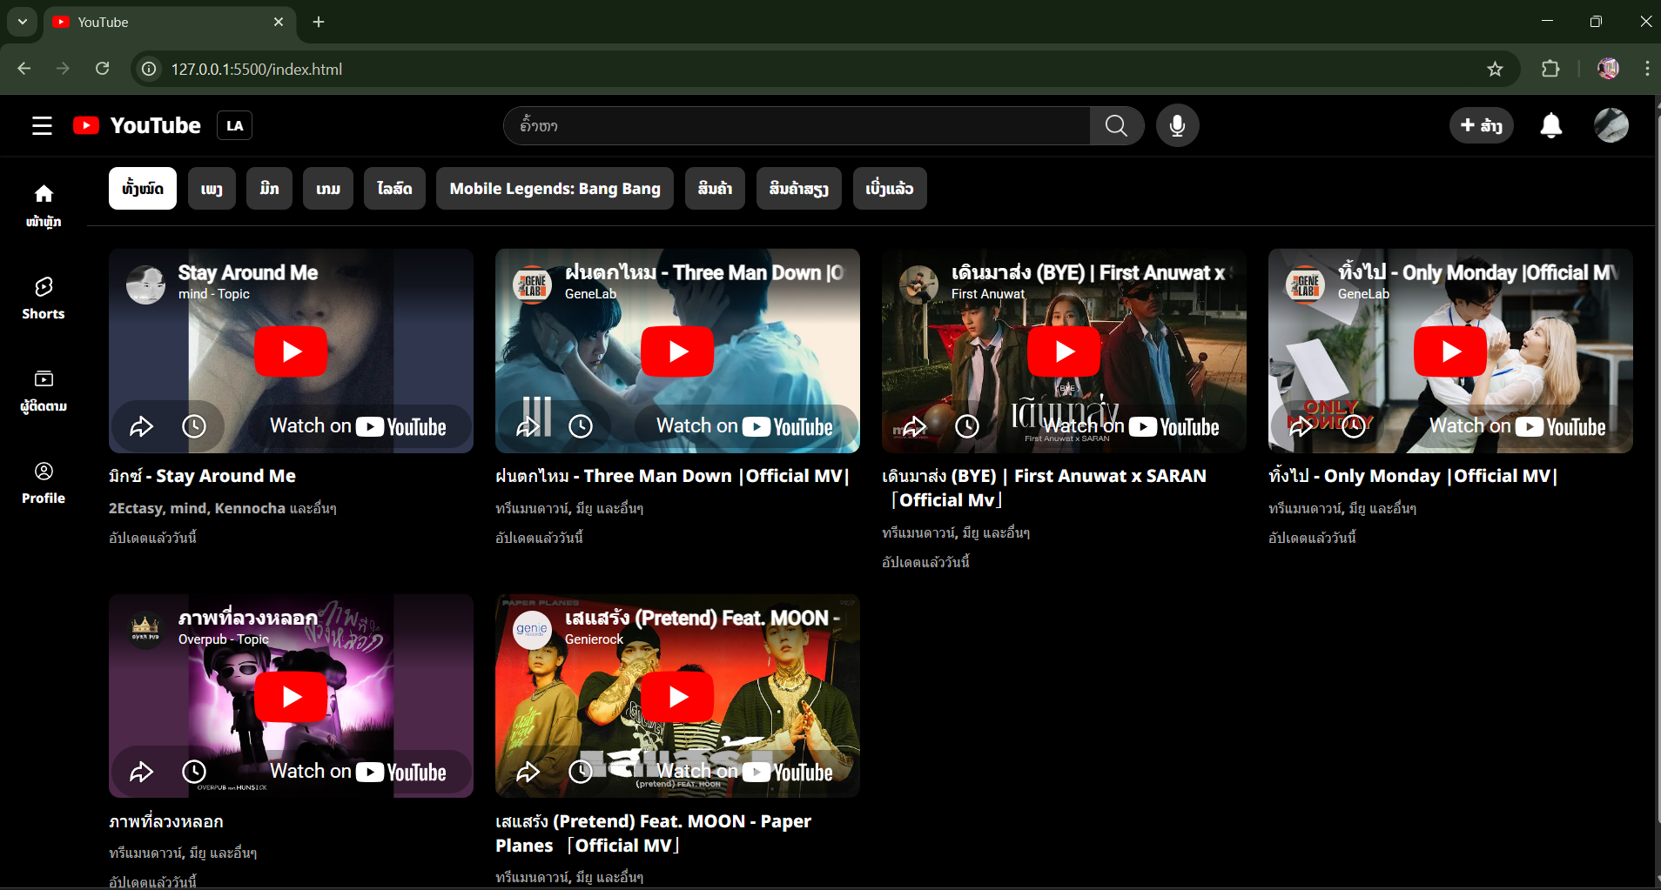Select the chip right before Mobile Legends
1661x890 pixels.
[394, 189]
